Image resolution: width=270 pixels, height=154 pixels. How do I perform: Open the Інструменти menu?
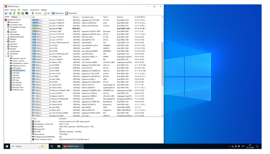click(x=34, y=10)
